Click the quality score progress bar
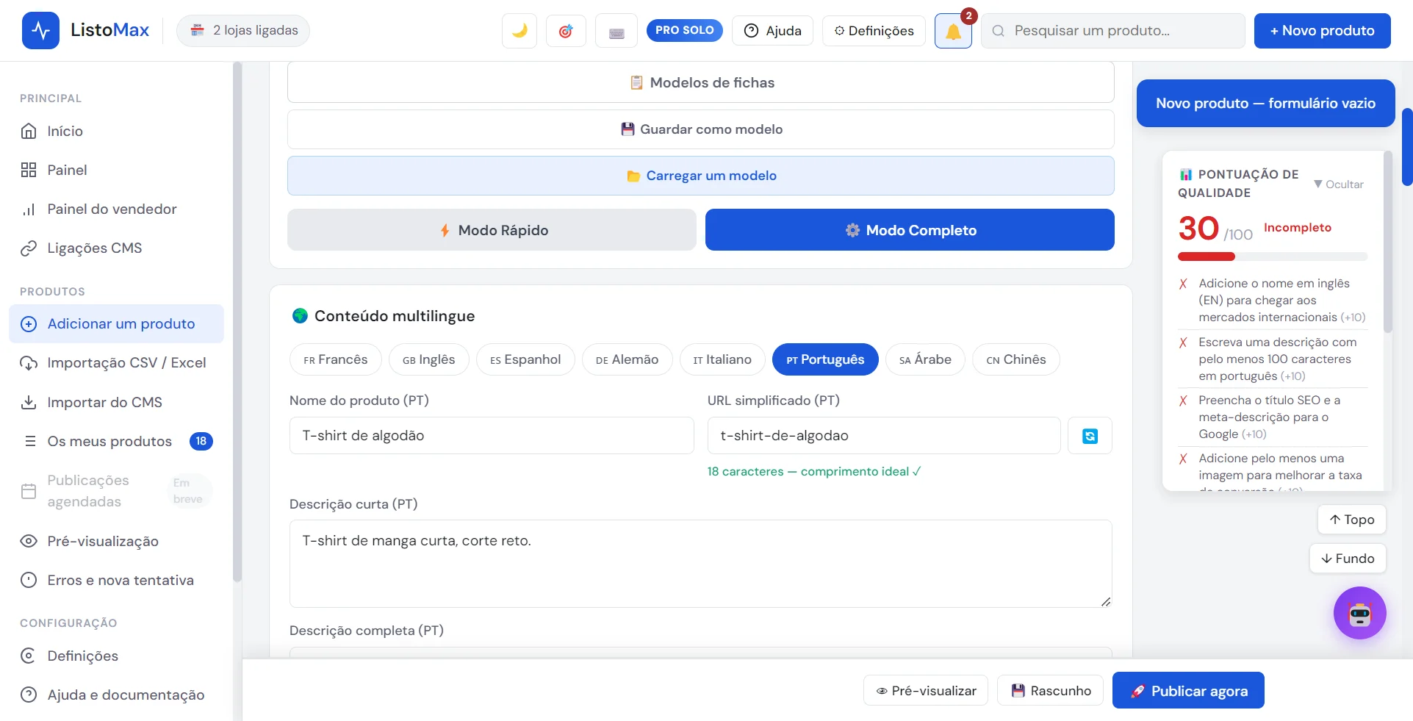This screenshot has height=721, width=1413. click(x=1273, y=257)
